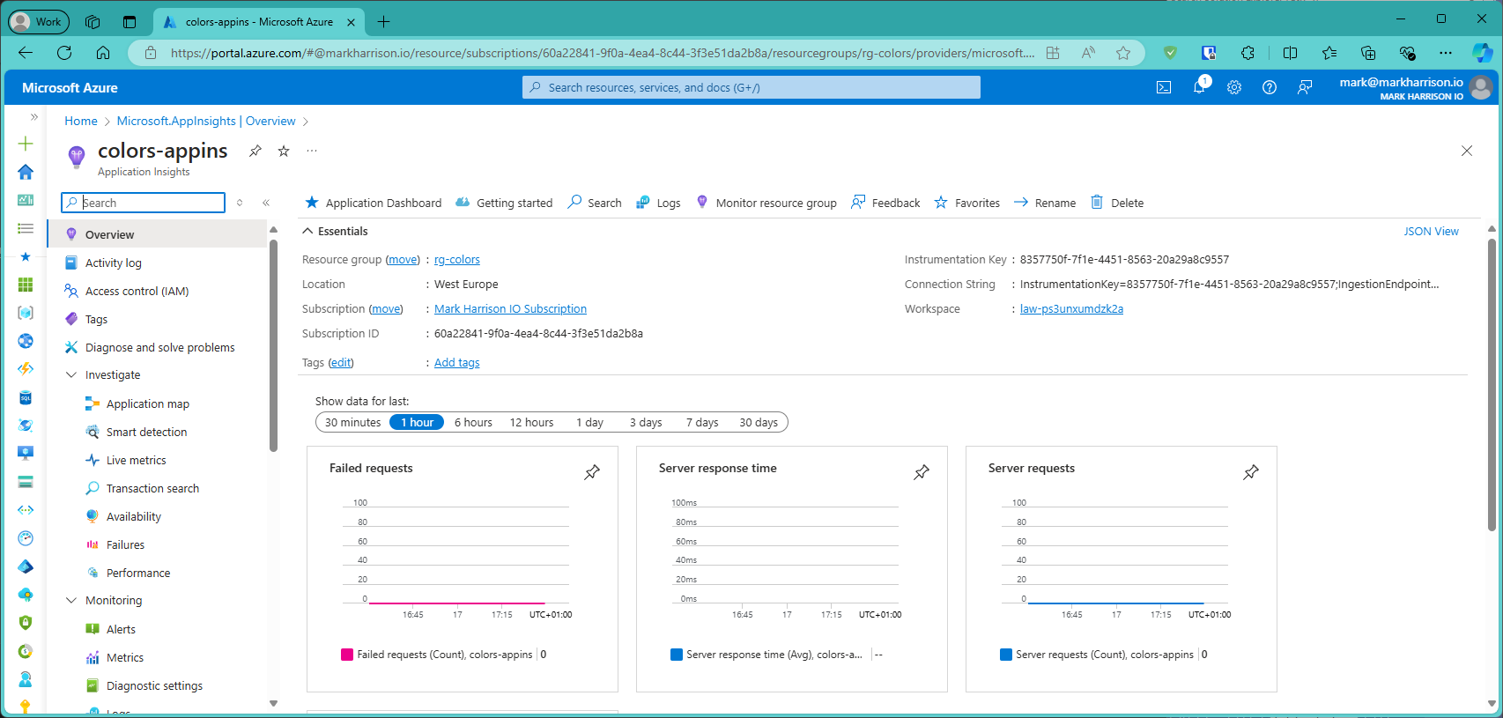This screenshot has width=1503, height=718.
Task: Open the rg-colors resource group link
Action: (456, 260)
